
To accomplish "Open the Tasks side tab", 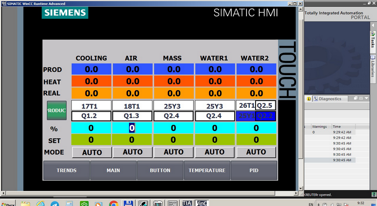I will (x=373, y=40).
